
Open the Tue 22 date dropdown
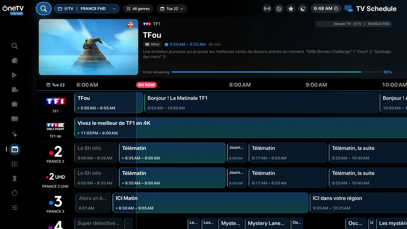tap(172, 9)
